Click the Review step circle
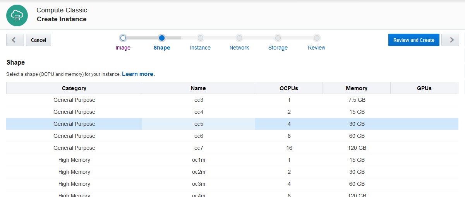The width and height of the screenshot is (465, 197). [316, 38]
